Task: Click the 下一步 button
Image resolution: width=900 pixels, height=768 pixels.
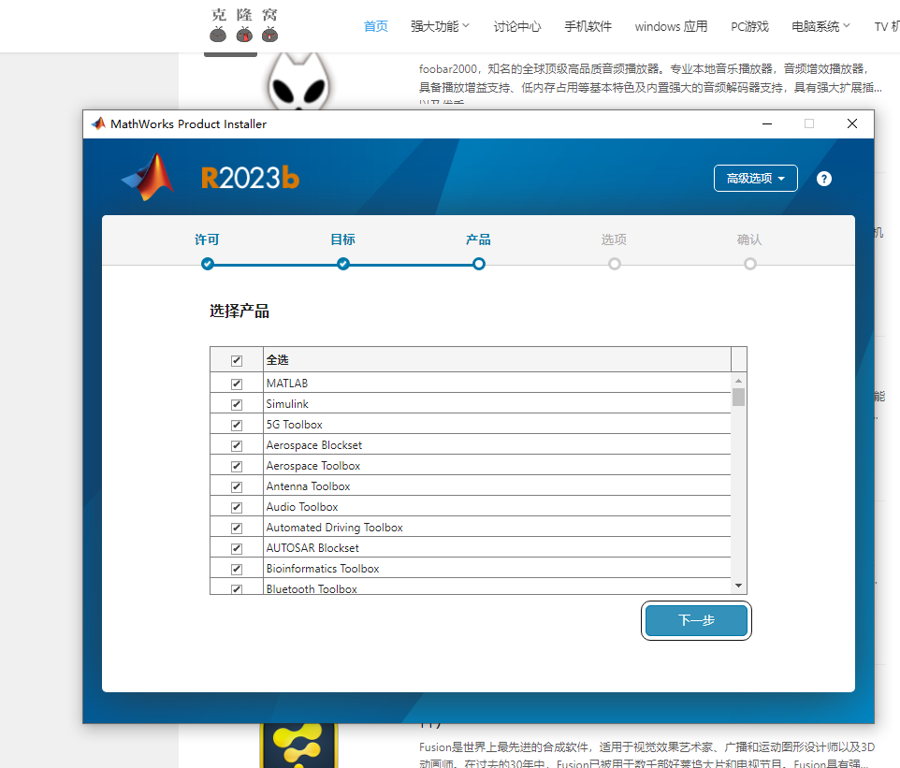Action: (696, 620)
